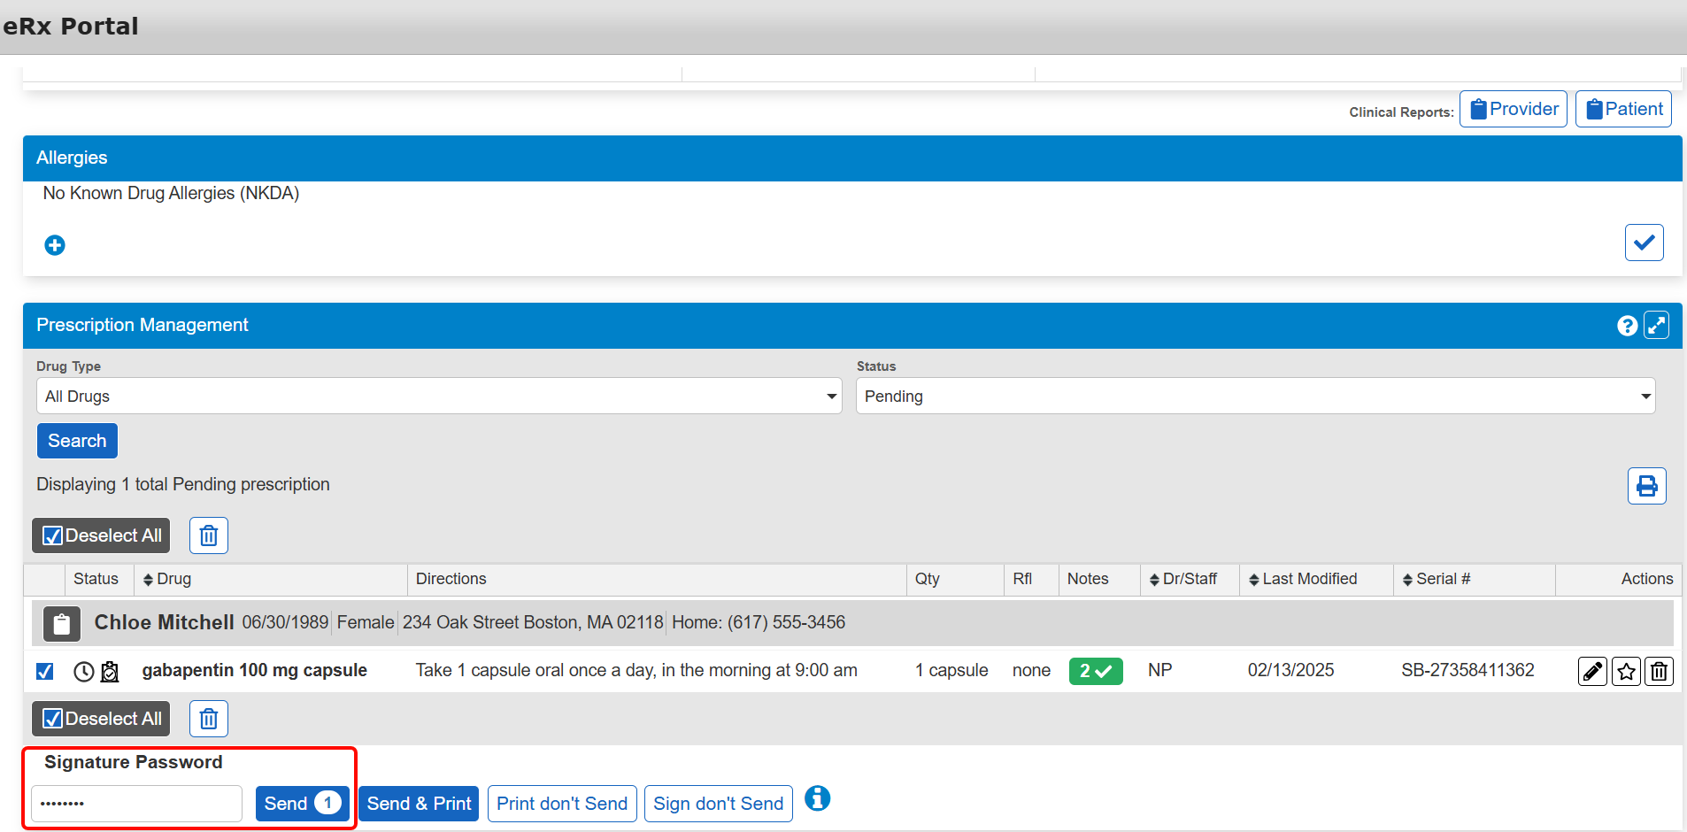The width and height of the screenshot is (1687, 832).
Task: Click the info icon beside Sign don't Send
Action: point(817,798)
